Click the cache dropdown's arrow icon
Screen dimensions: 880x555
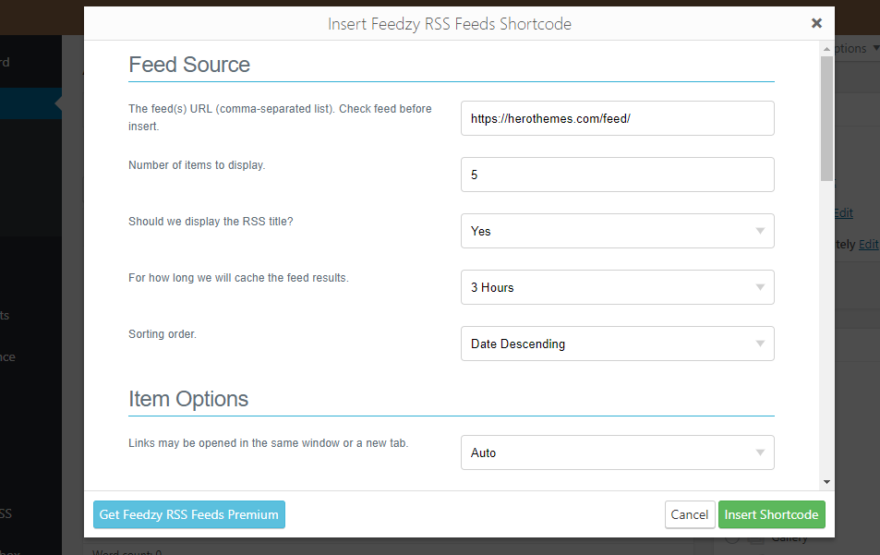click(x=761, y=287)
